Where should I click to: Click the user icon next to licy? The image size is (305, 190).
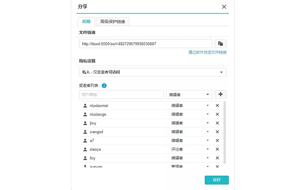coord(85,158)
